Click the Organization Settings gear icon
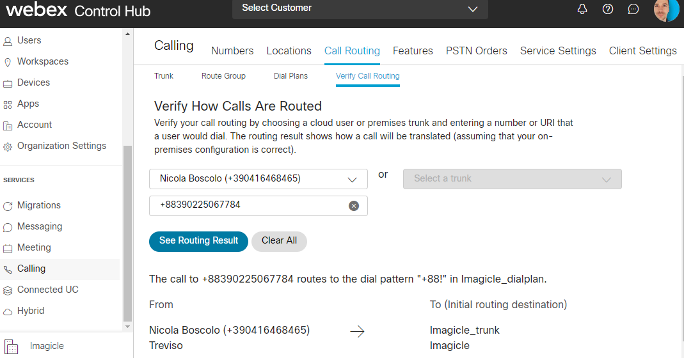The image size is (684, 358). (8, 146)
